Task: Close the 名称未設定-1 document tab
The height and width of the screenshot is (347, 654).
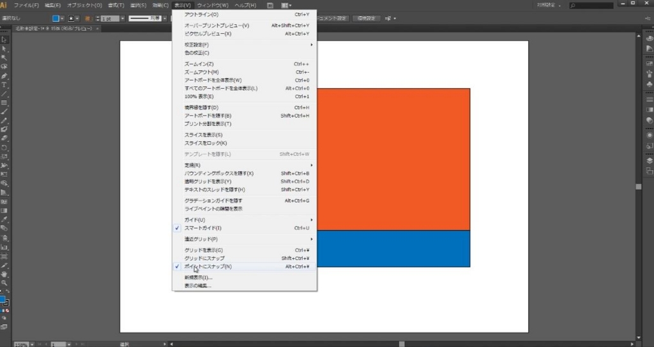Action: (98, 28)
